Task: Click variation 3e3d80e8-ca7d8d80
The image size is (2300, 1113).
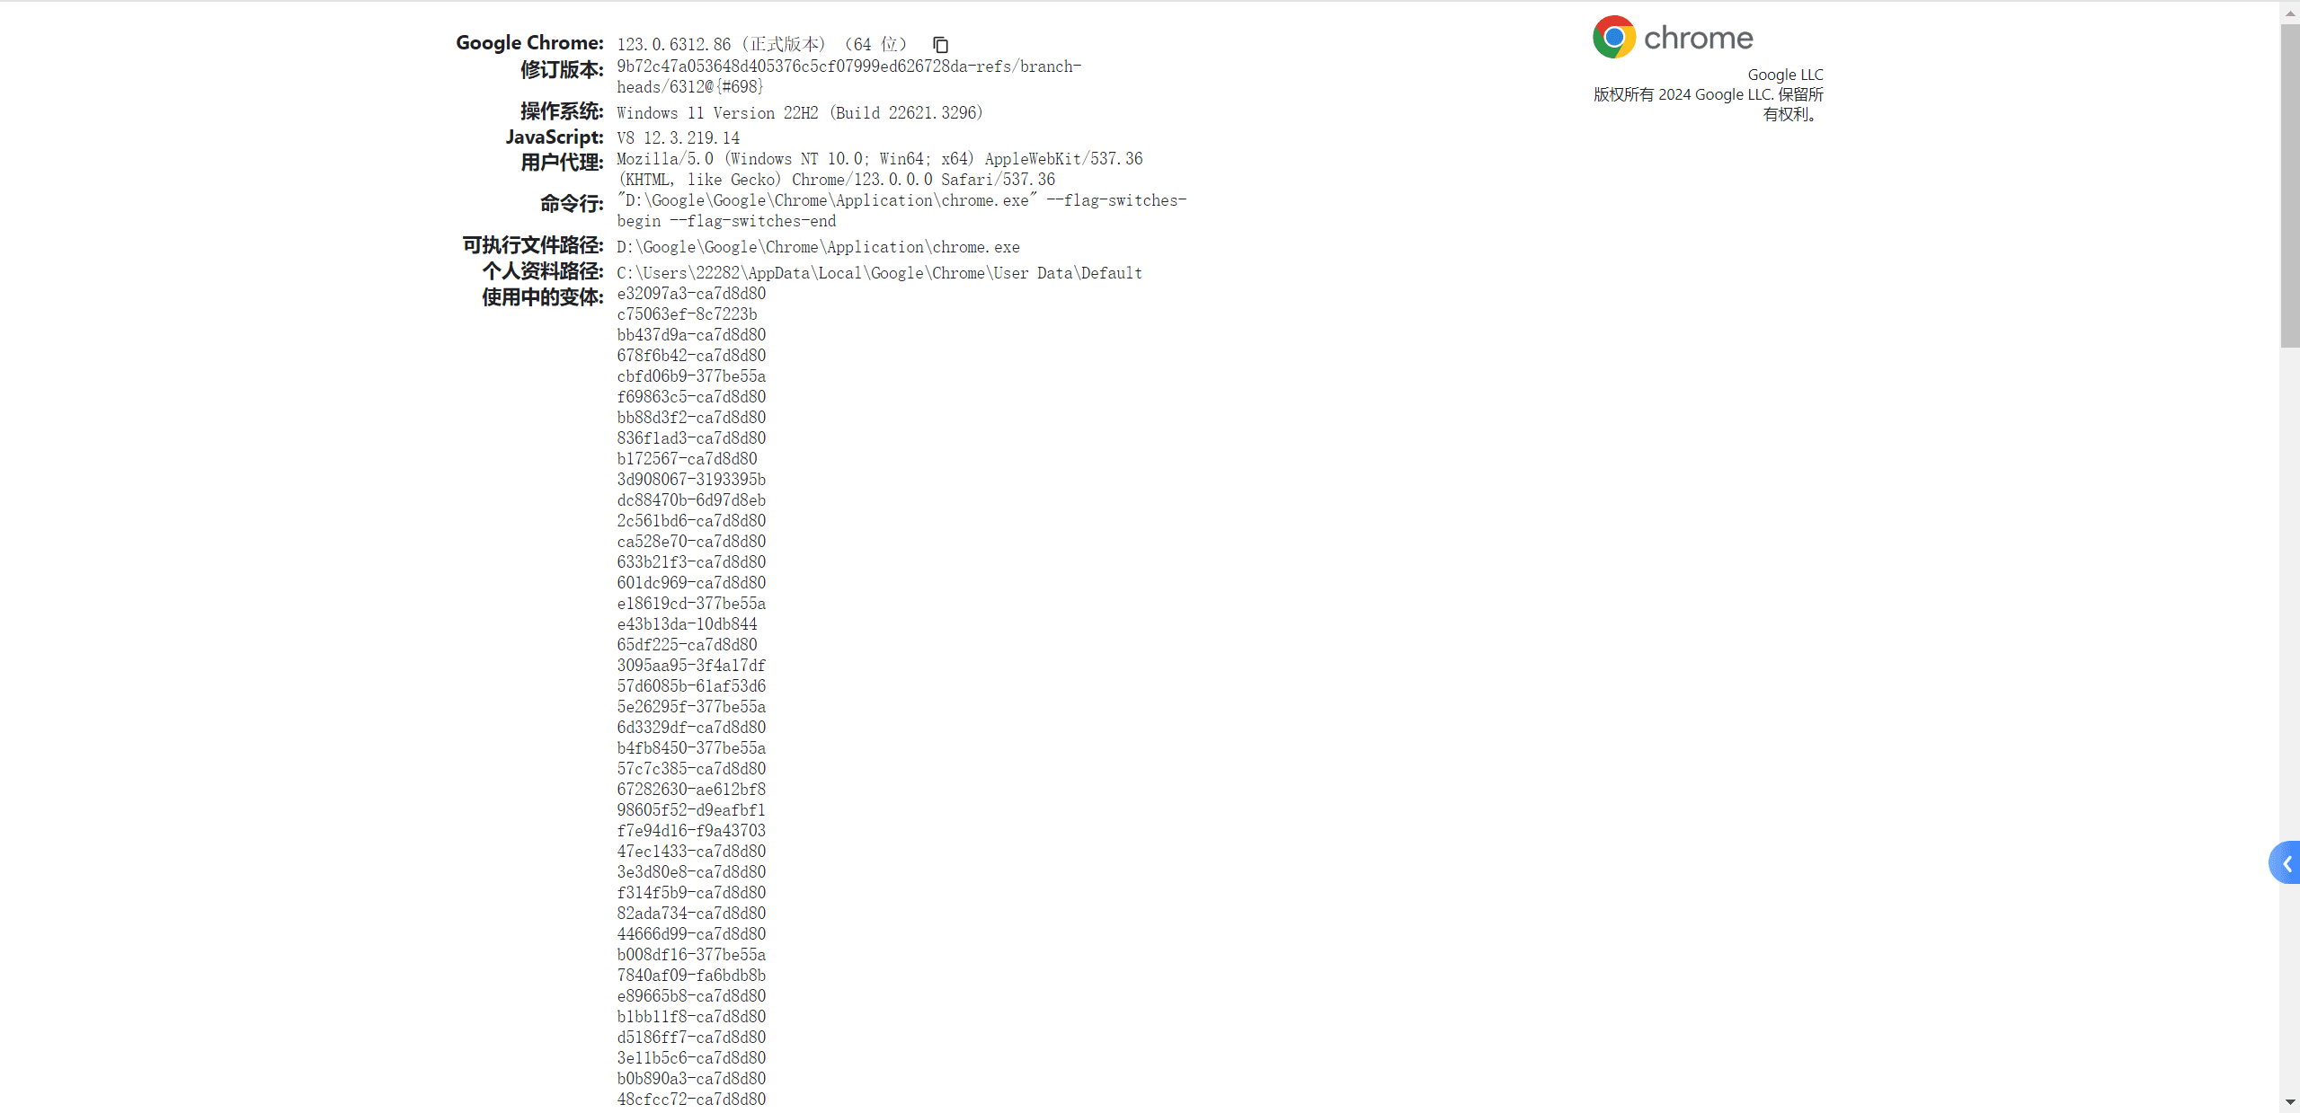Action: pos(691,872)
